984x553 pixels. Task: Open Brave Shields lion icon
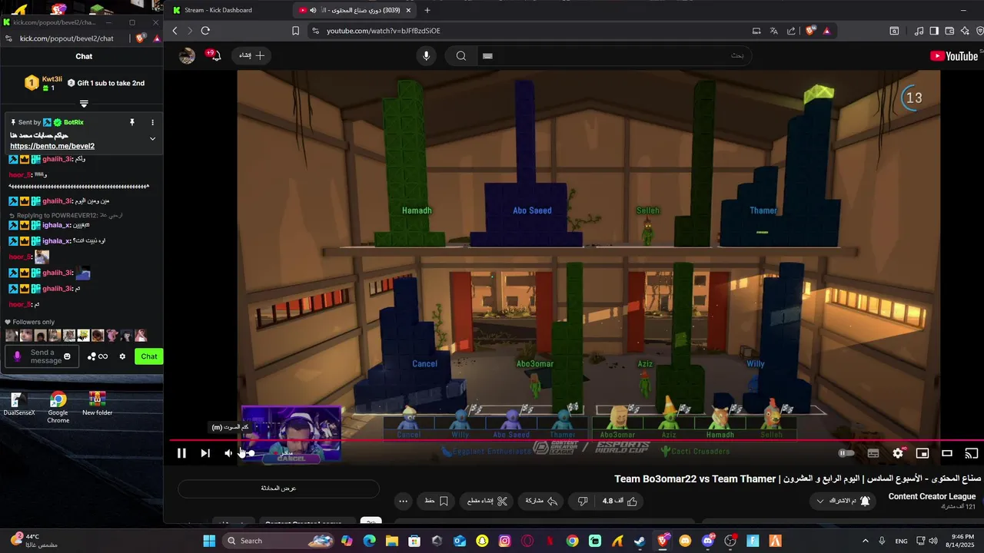[x=809, y=31]
